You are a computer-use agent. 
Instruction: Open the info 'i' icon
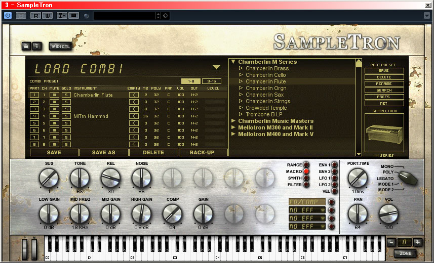[37, 46]
